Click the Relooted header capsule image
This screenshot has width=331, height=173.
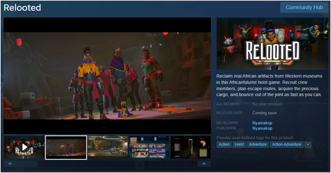tap(272, 44)
